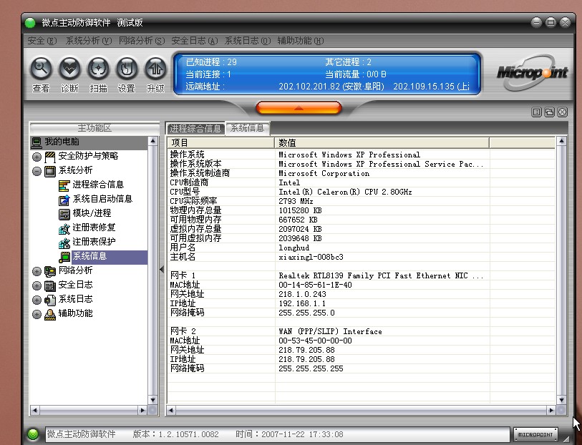Select 注册表保护 in the tree

[x=94, y=242]
